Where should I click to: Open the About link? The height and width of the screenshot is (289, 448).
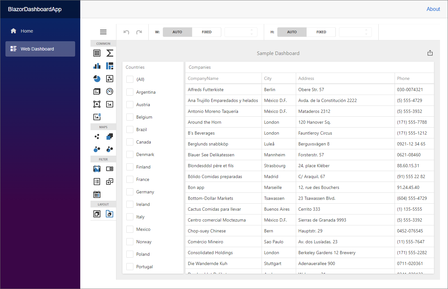pyautogui.click(x=433, y=9)
